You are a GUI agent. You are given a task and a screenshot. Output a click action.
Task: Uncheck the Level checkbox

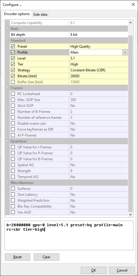(x=13, y=58)
